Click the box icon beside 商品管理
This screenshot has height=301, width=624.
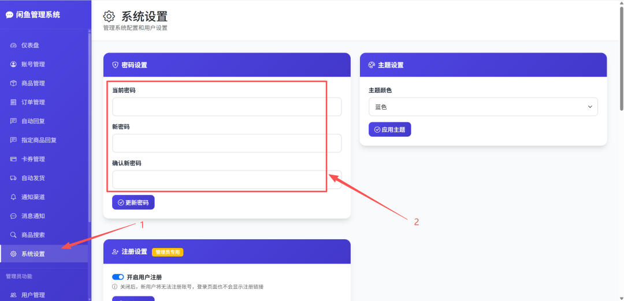[x=13, y=84]
